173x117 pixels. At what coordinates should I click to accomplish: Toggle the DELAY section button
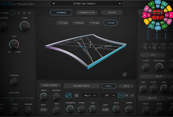pos(159,76)
